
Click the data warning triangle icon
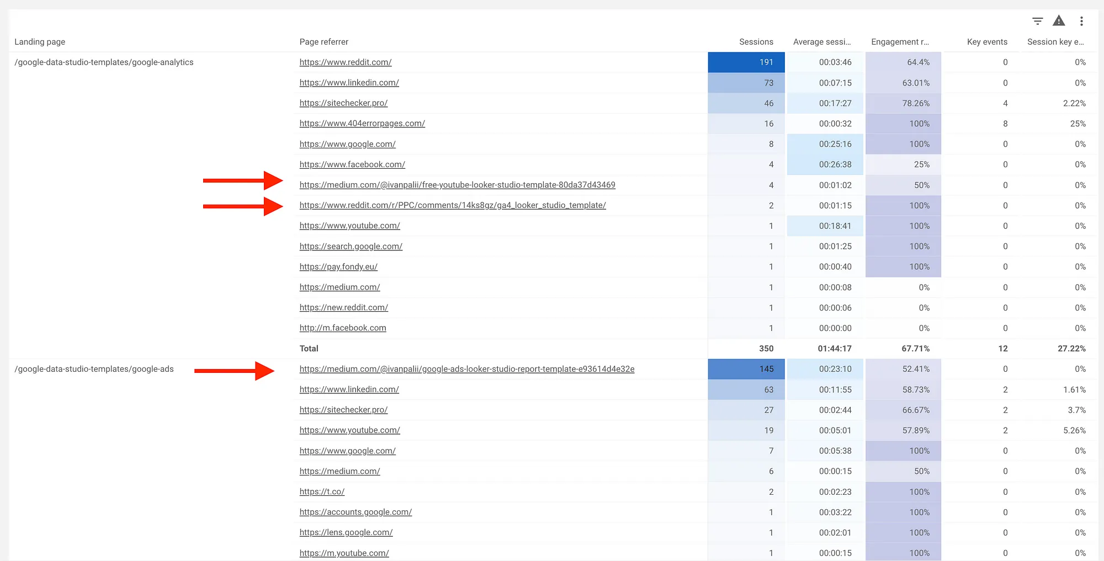[1059, 21]
